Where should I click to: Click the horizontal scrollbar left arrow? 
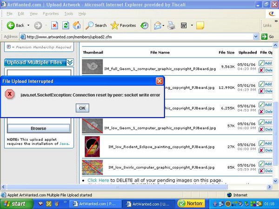(3, 187)
